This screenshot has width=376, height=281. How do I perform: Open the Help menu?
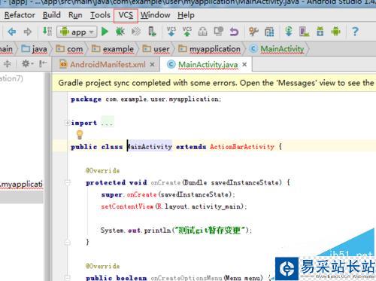tap(186, 15)
